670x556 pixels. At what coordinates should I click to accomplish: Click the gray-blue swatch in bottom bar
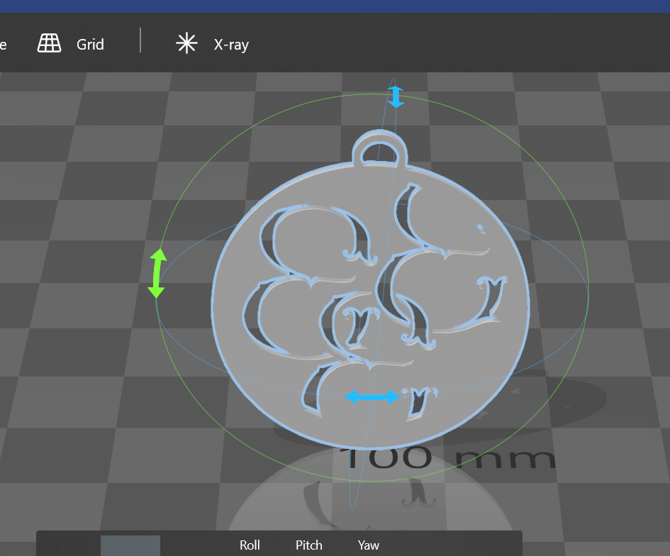130,546
